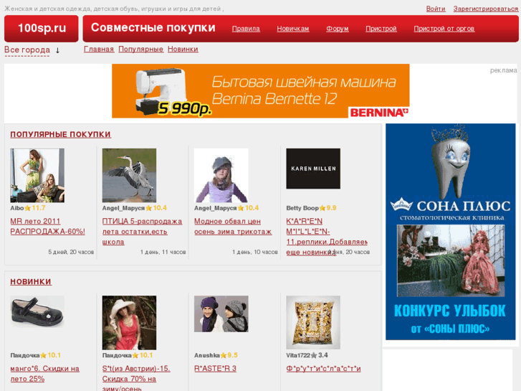Image resolution: width=521 pixels, height=391 pixels.
Task: Go to Новичкам section
Action: coord(293,29)
